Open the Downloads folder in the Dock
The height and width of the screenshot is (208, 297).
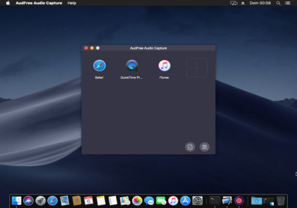coord(256,201)
